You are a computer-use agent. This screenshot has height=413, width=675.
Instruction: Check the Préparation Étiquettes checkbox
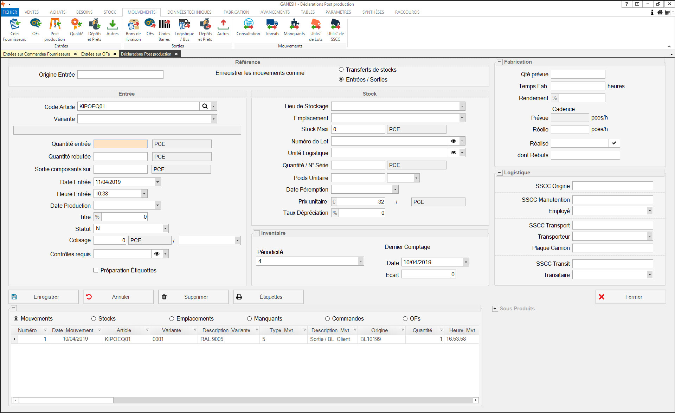[96, 270]
